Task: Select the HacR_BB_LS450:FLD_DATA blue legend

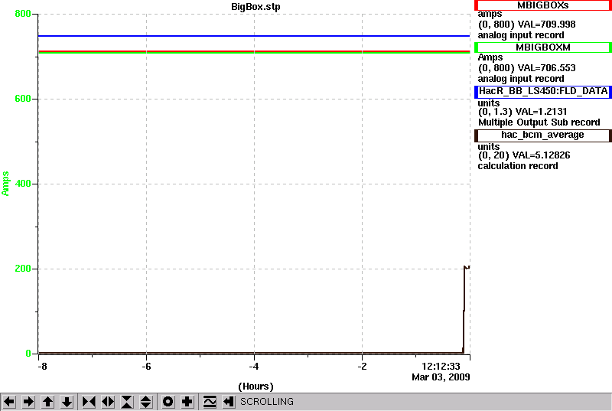Action: click(x=543, y=91)
